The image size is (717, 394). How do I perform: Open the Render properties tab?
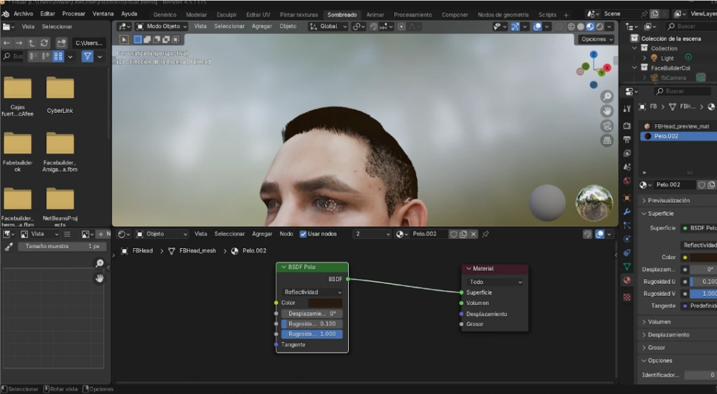627,125
